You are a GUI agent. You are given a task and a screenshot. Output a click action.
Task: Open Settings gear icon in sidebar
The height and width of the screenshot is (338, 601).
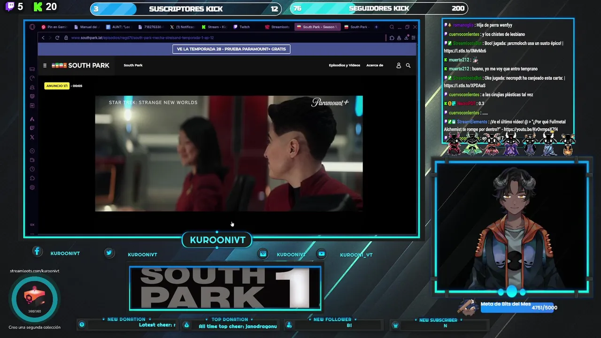click(x=32, y=187)
